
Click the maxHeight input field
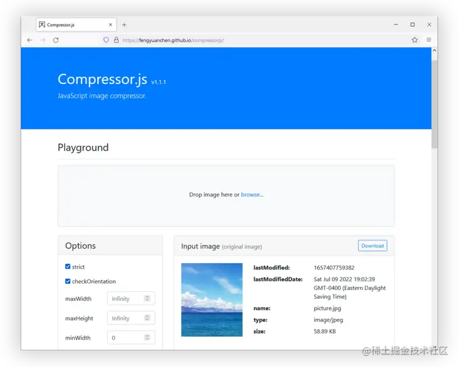click(x=131, y=318)
